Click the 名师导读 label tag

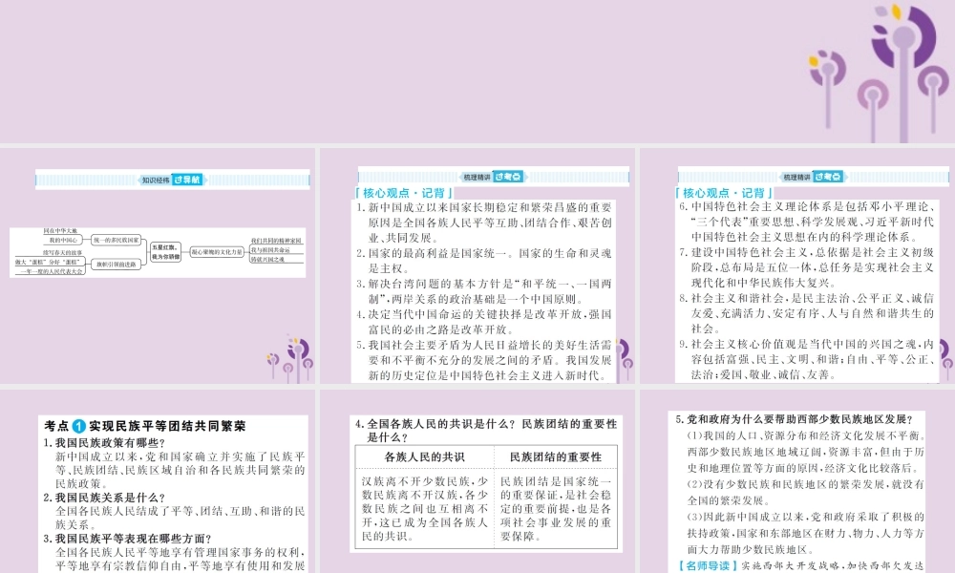[x=707, y=565]
